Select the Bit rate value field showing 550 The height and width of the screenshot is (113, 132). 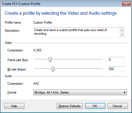116,69
